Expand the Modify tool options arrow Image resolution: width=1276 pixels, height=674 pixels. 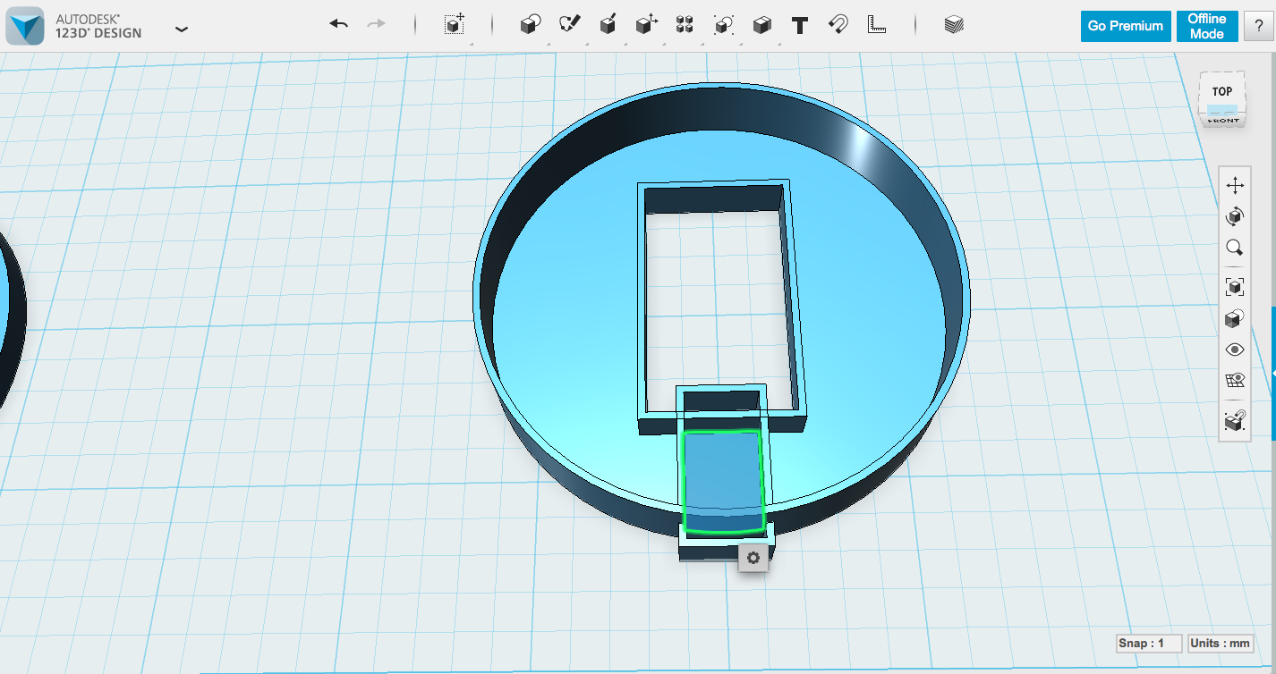[x=665, y=42]
